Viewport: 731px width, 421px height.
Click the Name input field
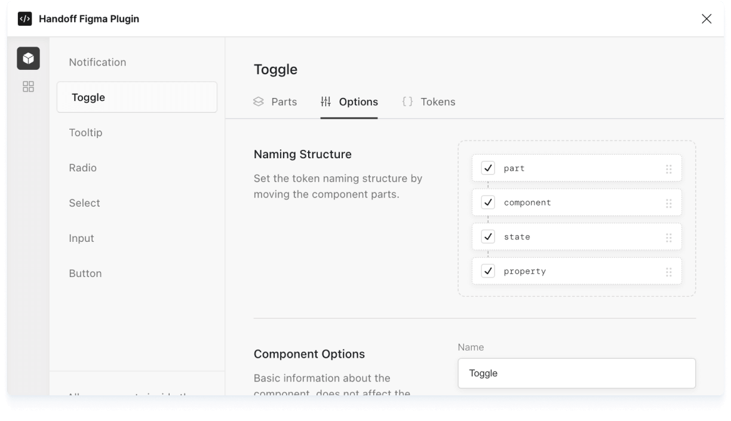[x=576, y=373]
